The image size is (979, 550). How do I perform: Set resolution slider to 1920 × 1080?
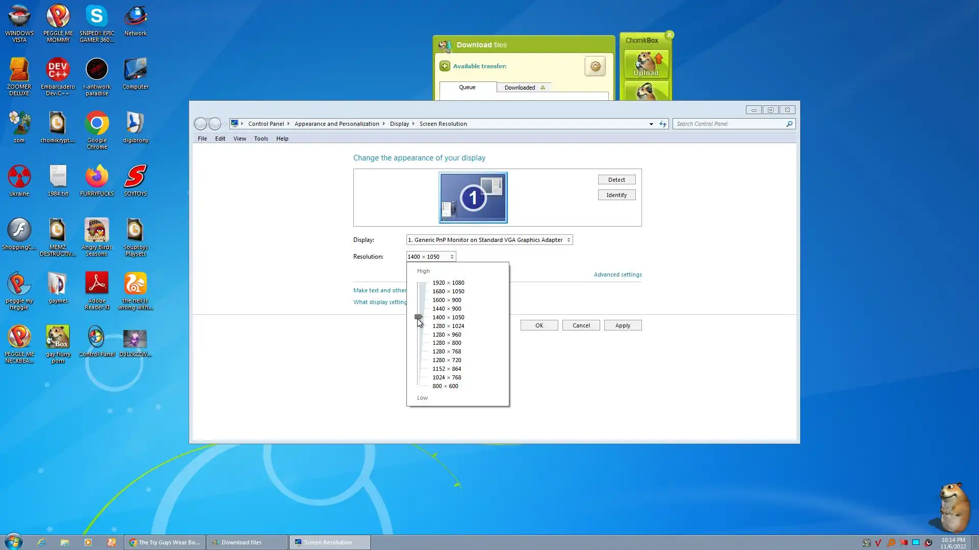click(448, 283)
